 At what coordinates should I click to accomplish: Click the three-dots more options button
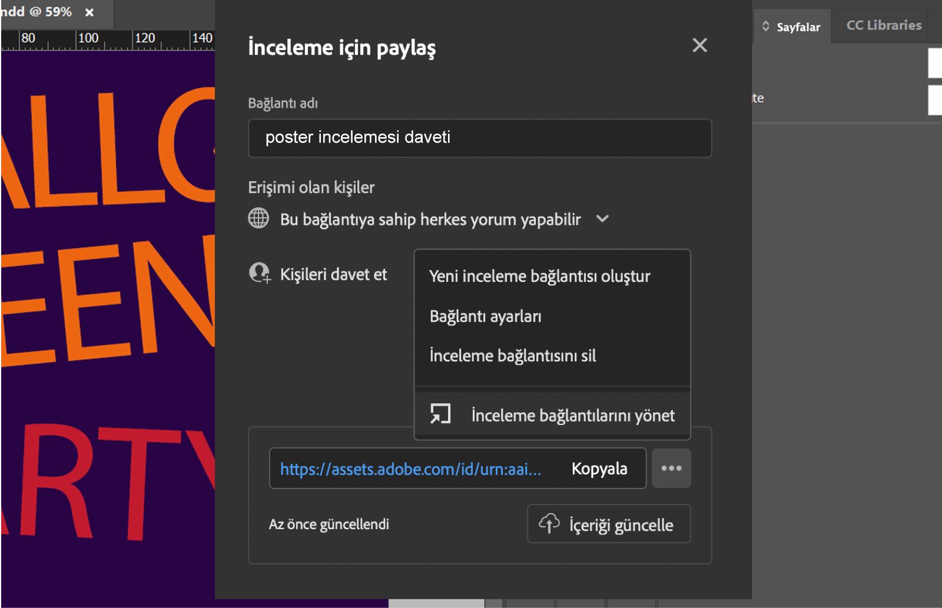[671, 469]
